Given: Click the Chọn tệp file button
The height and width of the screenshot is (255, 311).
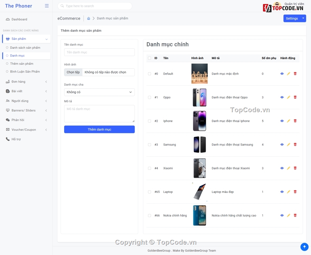Looking at the screenshot, I should coord(73,72).
